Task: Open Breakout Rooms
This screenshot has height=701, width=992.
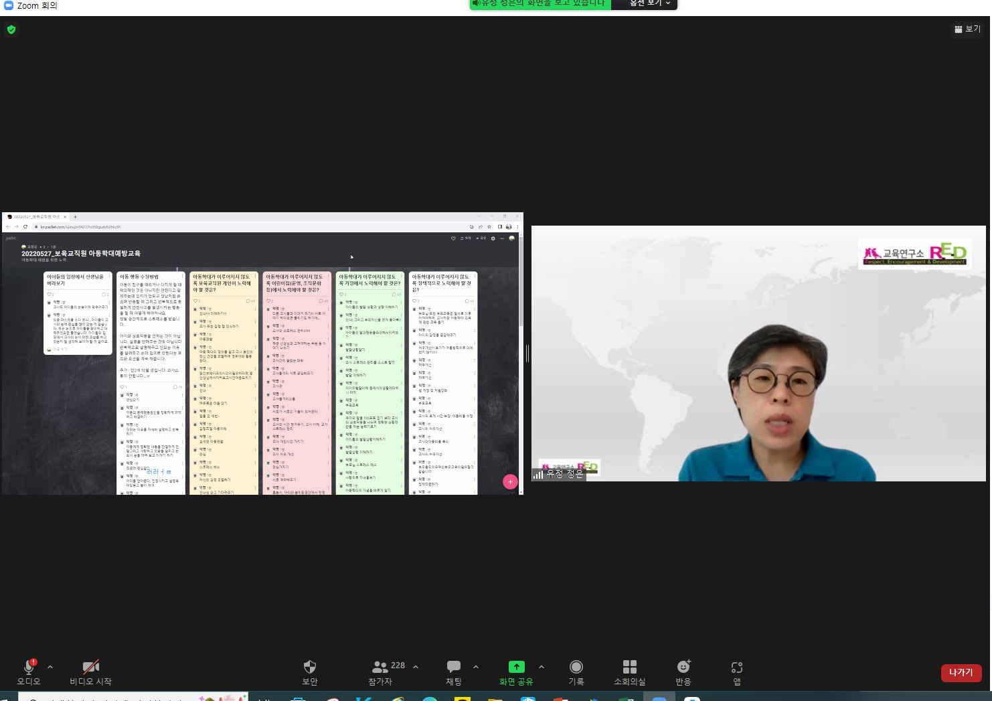Action: click(629, 671)
